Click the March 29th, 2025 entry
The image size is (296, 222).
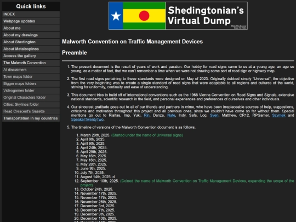coord(95,135)
